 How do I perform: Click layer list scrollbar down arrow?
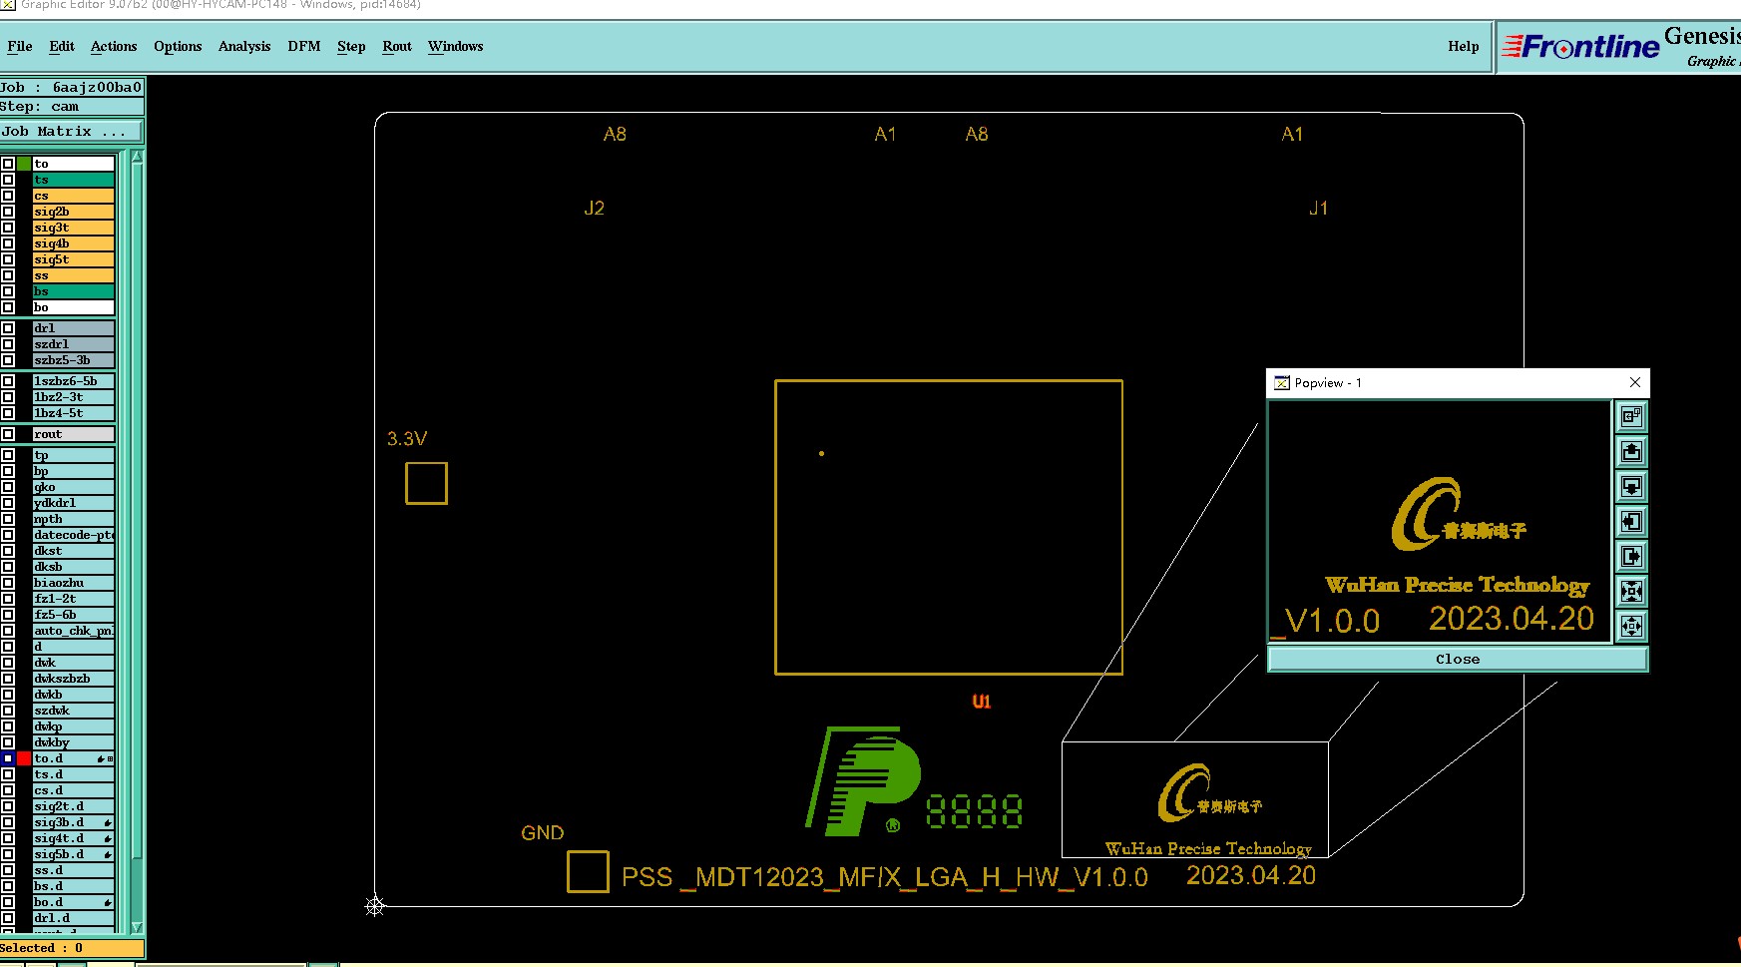(138, 927)
